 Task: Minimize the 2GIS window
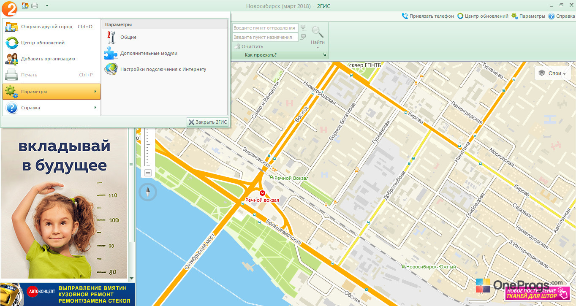pos(551,5)
